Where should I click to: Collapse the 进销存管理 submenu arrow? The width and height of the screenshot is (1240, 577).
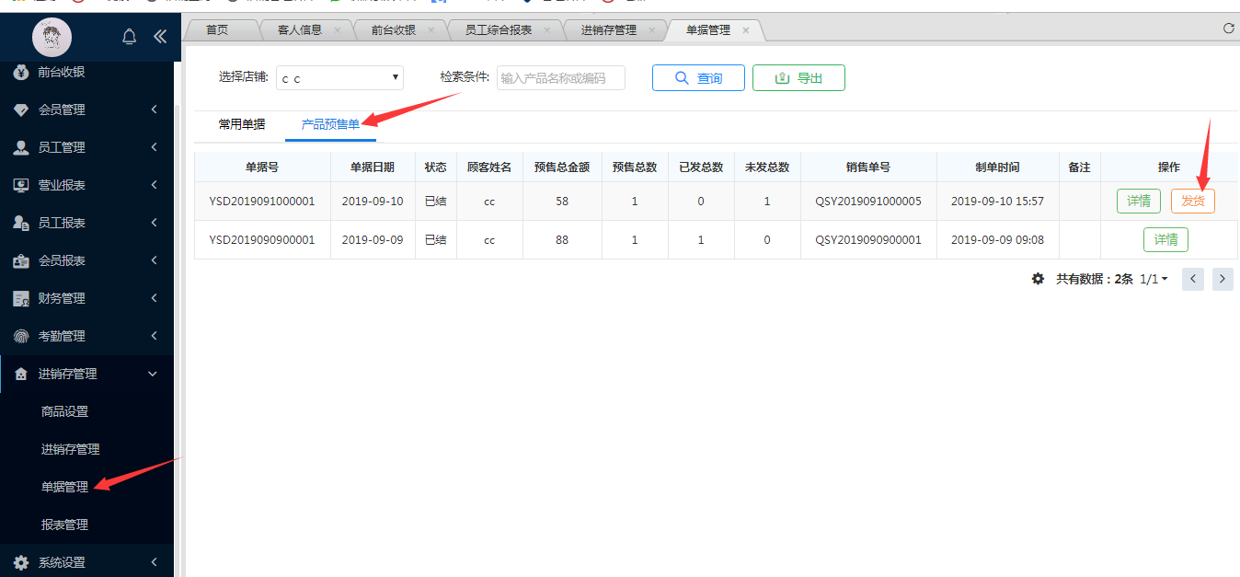(x=154, y=374)
